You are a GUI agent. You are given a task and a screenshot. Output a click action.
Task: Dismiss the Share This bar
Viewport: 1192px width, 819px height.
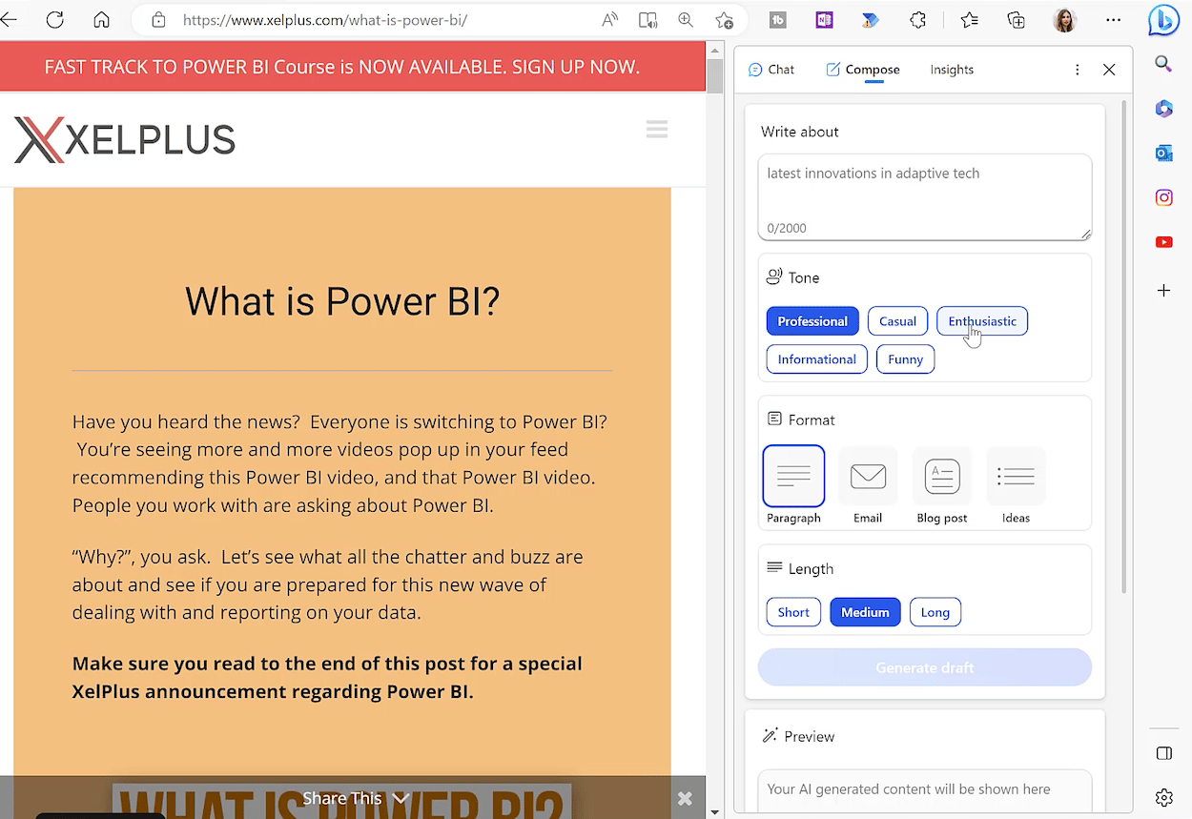[x=685, y=799]
